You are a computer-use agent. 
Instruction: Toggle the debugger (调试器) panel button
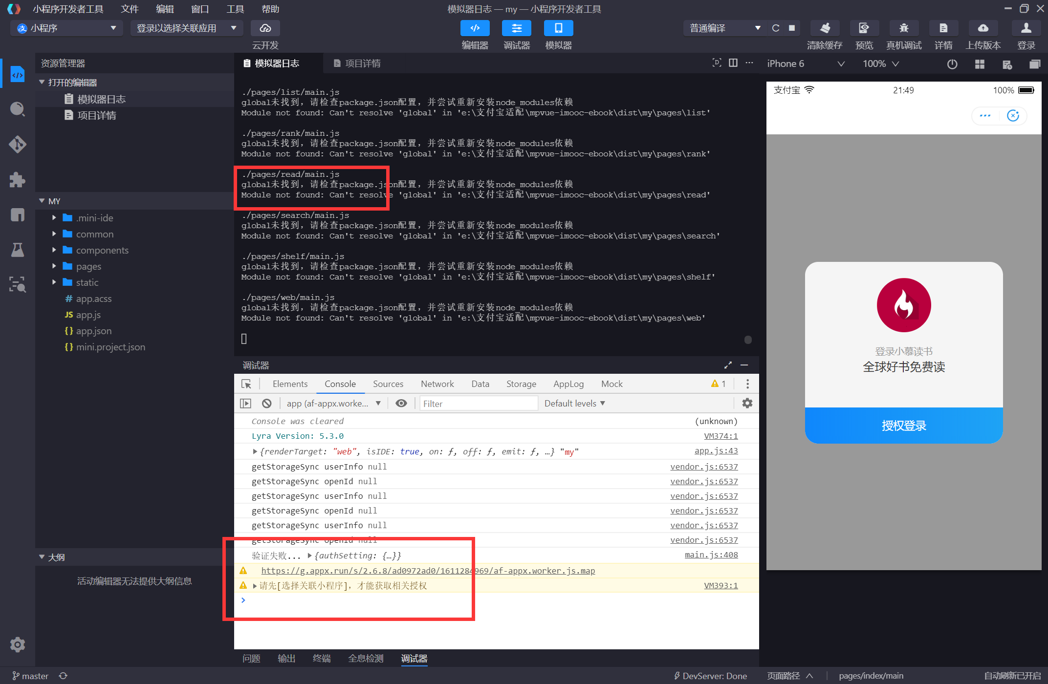pyautogui.click(x=517, y=28)
